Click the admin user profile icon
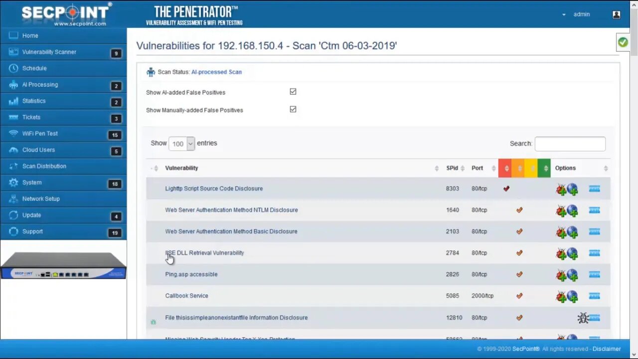Viewport: 638px width, 359px height. [x=617, y=14]
